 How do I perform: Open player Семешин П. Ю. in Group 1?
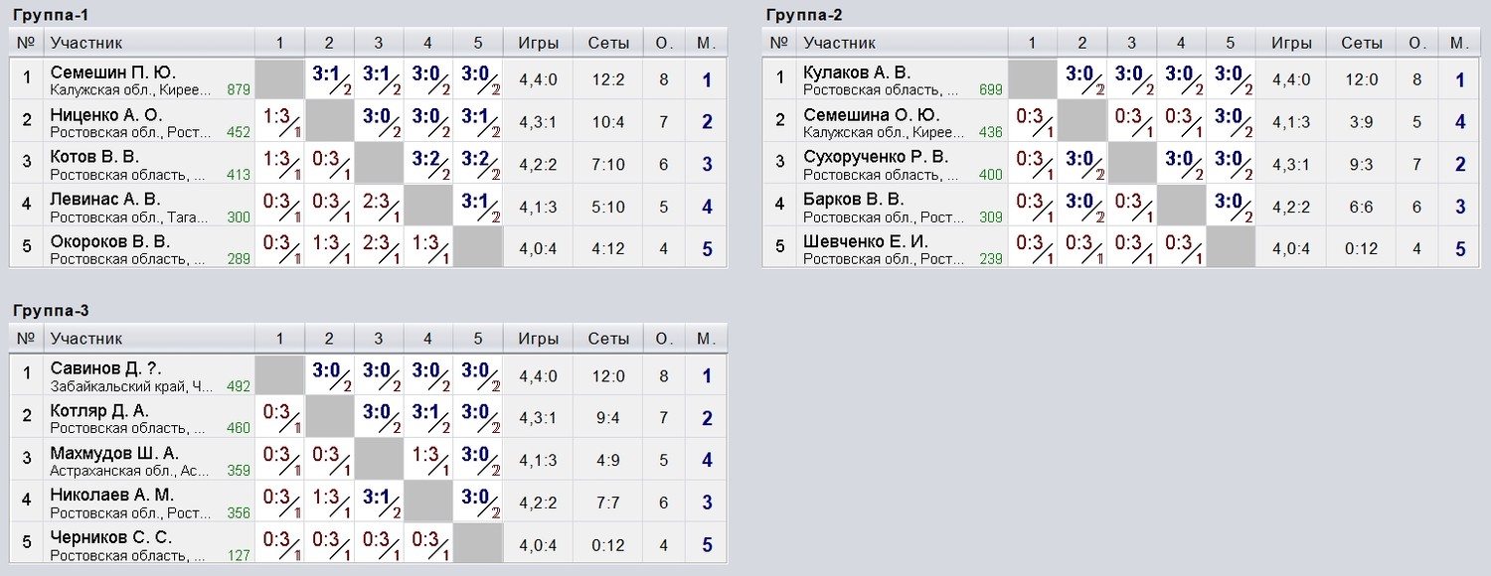click(113, 72)
